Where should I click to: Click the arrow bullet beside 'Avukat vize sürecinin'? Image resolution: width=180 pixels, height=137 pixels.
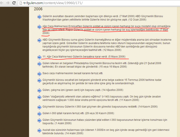click(x=39, y=130)
